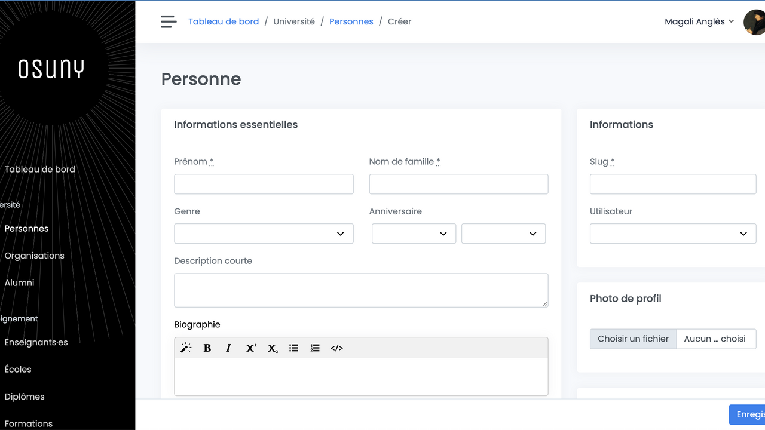Apply superscript in Biographie editor
Screen dimensions: 765x430
pos(251,348)
